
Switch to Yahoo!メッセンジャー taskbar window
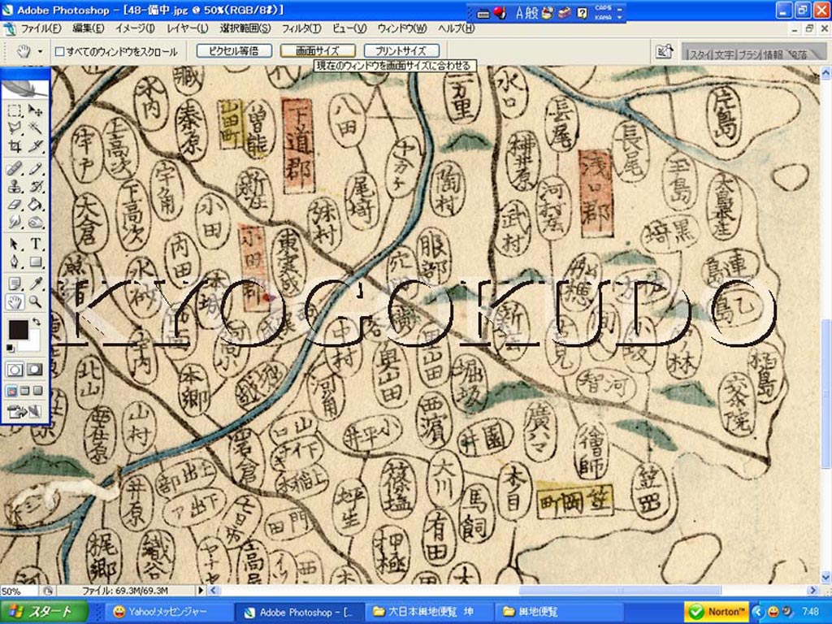[167, 612]
